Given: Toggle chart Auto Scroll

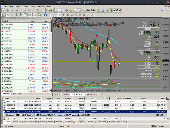Looking at the screenshot, I should click(x=30, y=15).
